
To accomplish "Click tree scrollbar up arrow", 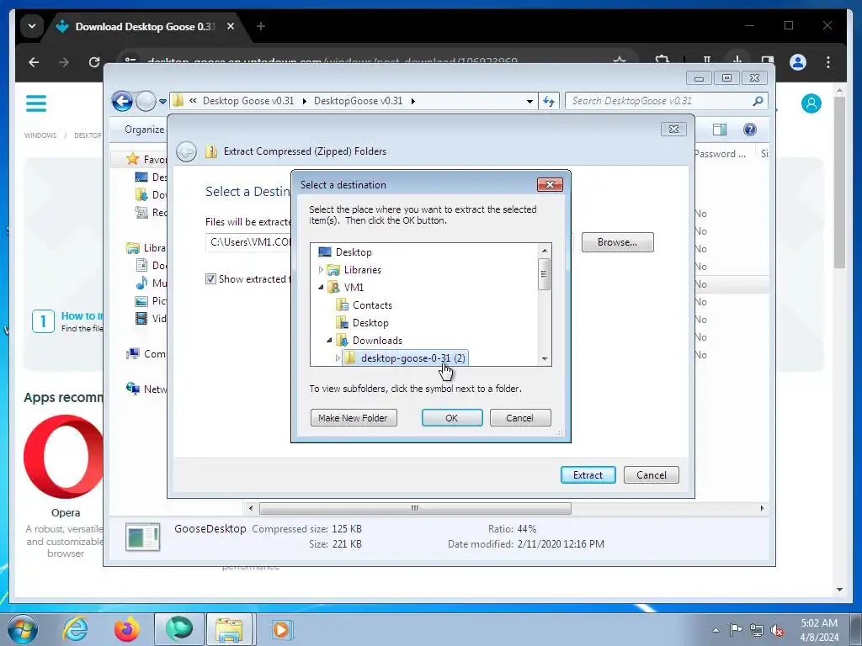I will pos(545,251).
